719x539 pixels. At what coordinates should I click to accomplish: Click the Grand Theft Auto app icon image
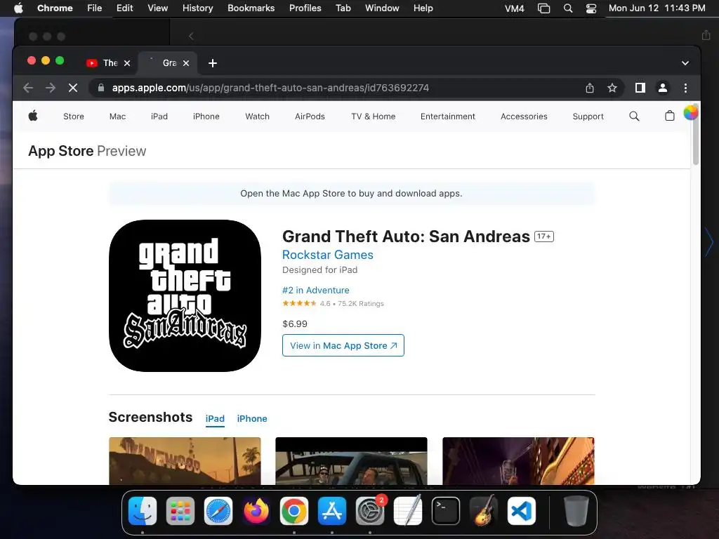pyautogui.click(x=185, y=295)
